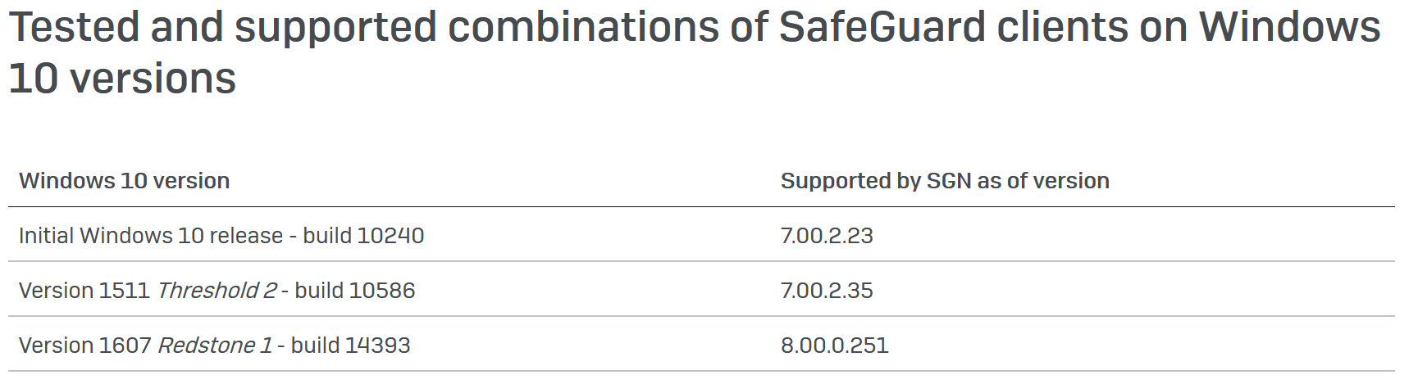
Task: Click the version value 7.00.2.35
Action: (827, 291)
